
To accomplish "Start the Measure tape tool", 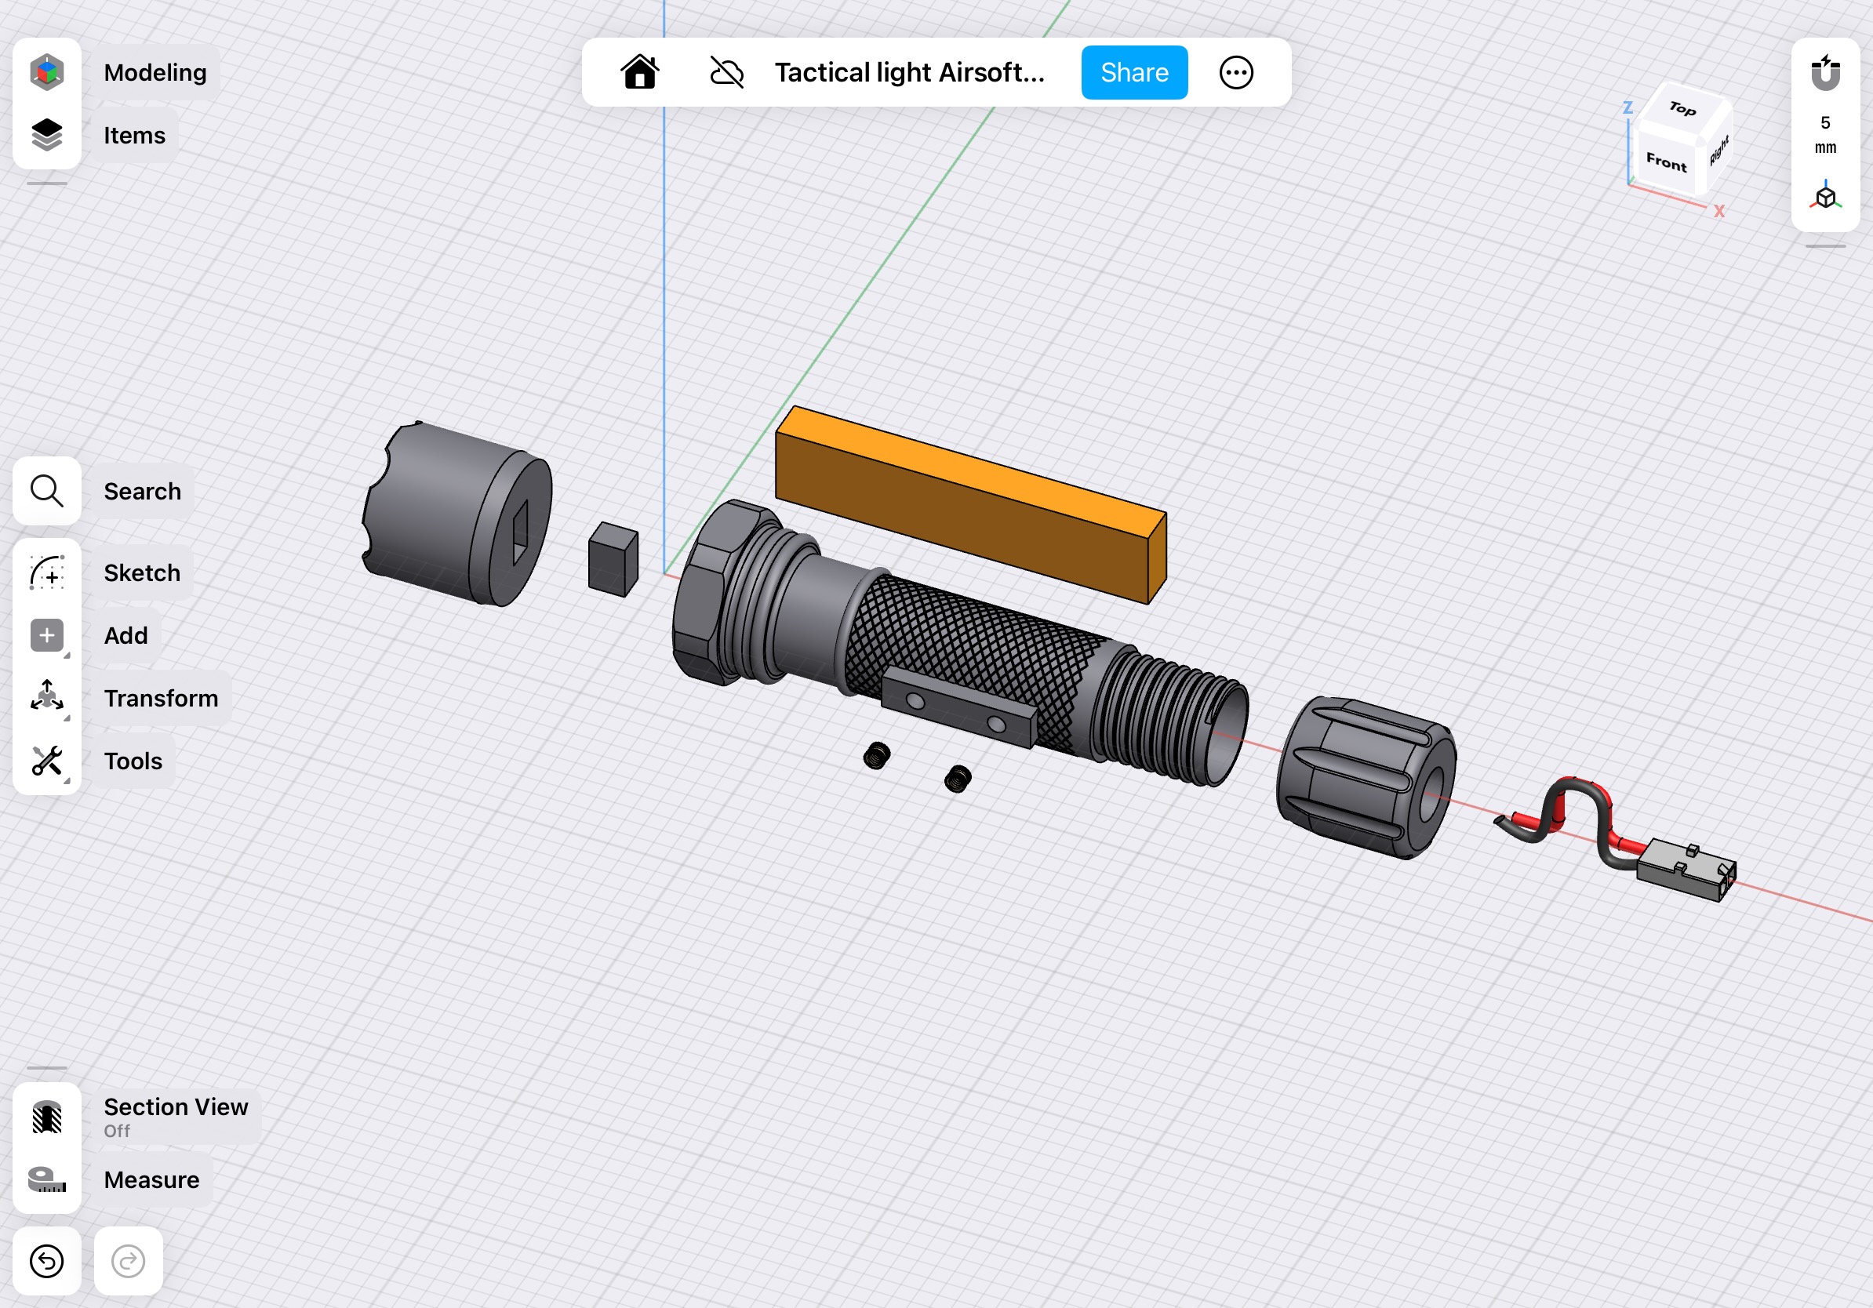I will pos(46,1180).
